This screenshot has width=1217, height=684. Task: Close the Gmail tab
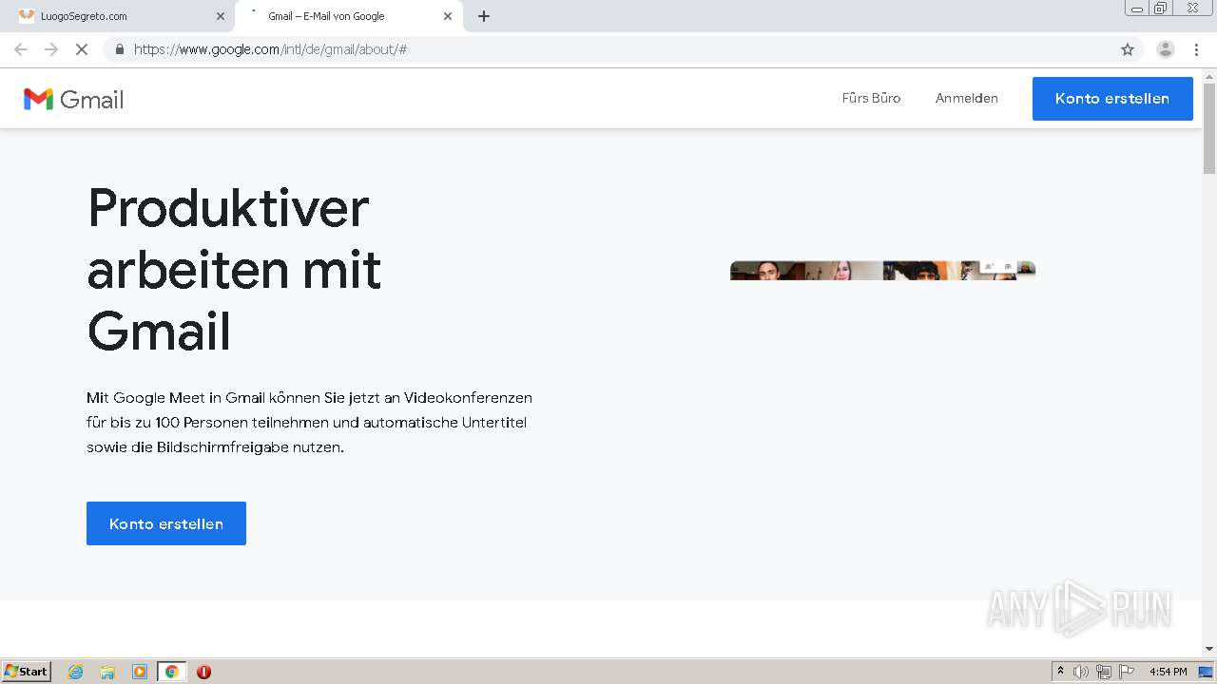(x=448, y=16)
